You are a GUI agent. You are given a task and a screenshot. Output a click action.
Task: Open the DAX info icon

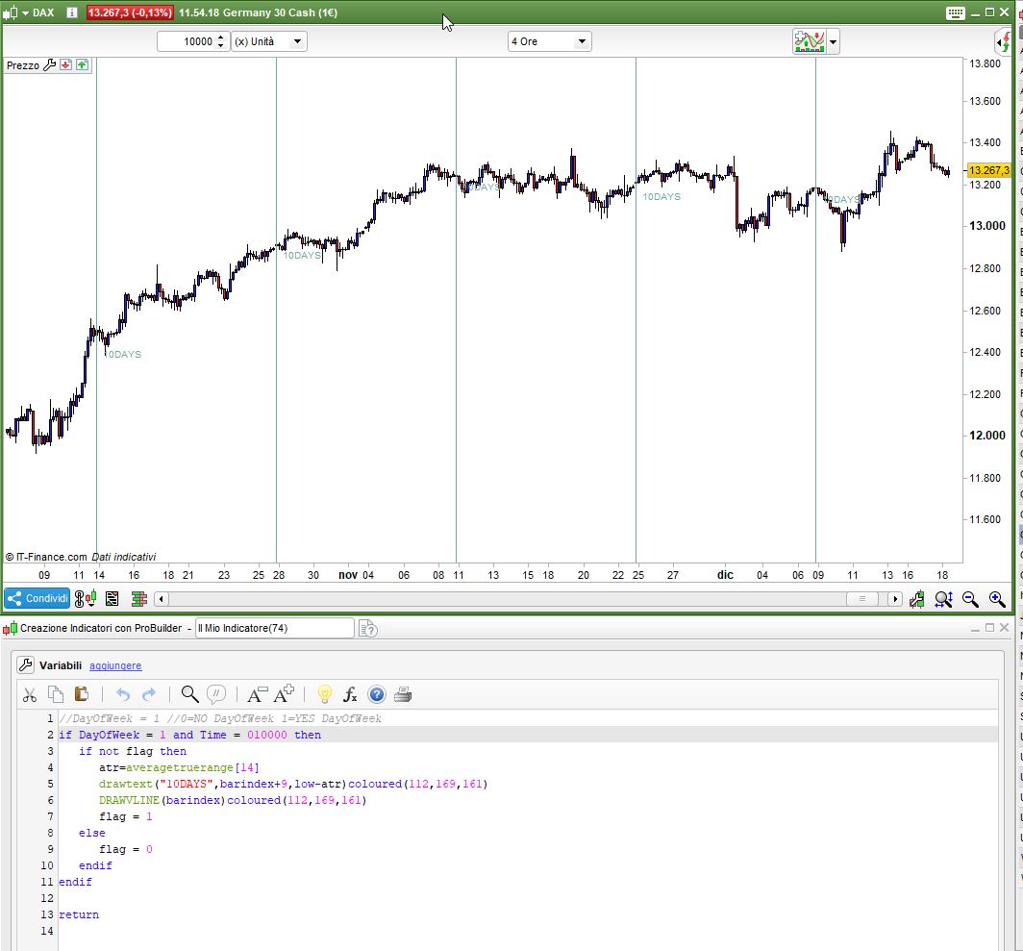click(72, 13)
